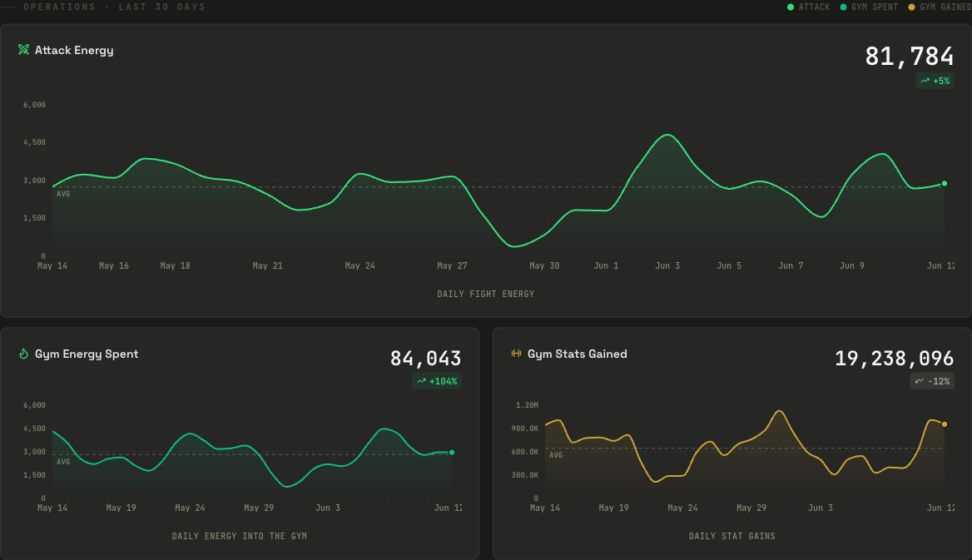Click the Jun 1 axis label

click(606, 265)
